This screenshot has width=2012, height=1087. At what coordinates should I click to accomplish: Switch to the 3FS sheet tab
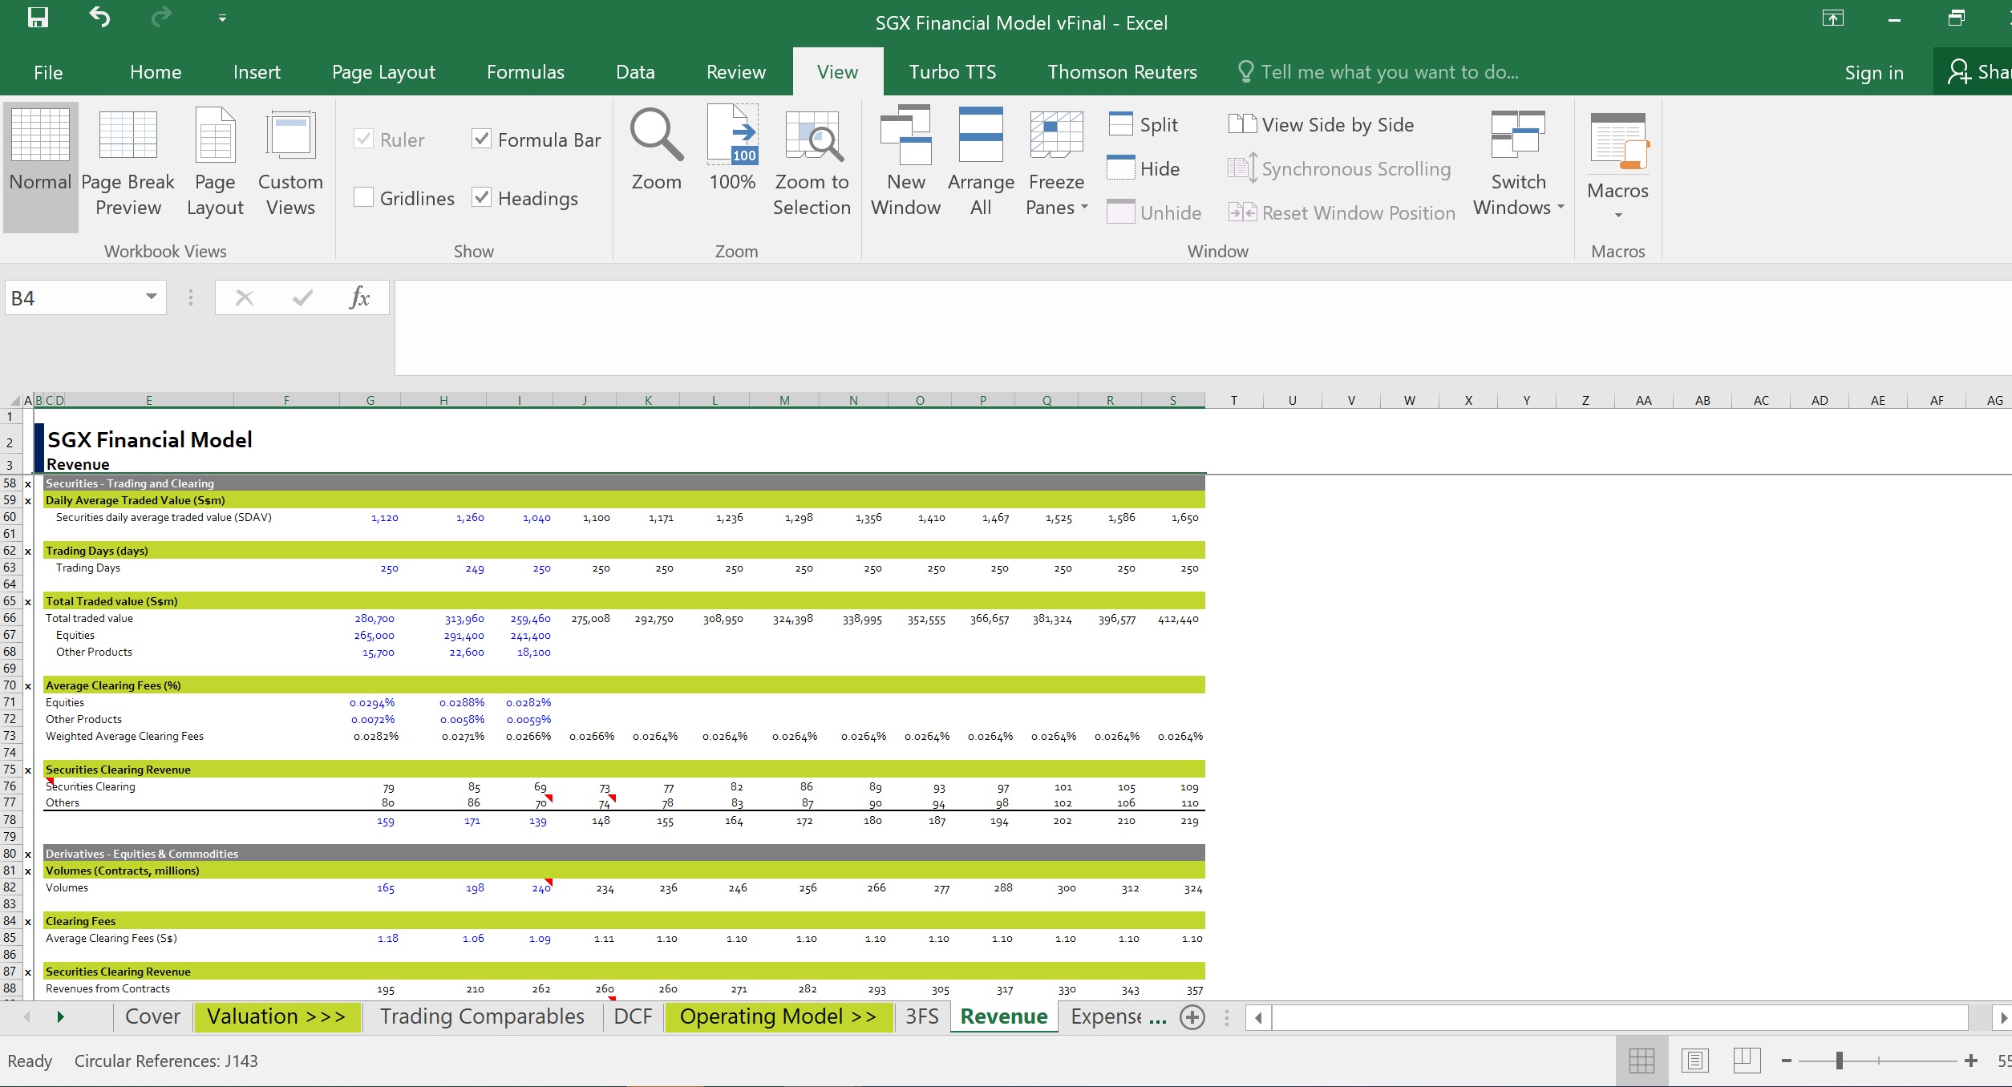(922, 1016)
